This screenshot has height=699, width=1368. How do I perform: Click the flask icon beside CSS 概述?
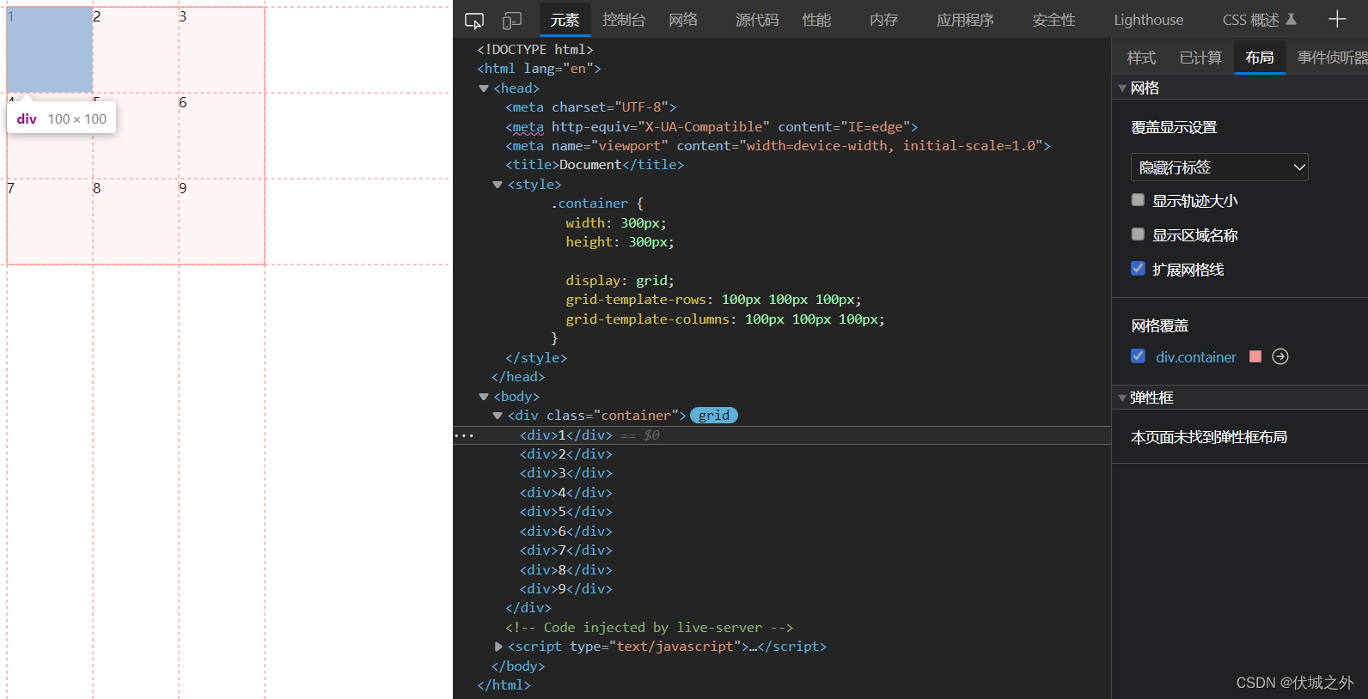[1291, 20]
